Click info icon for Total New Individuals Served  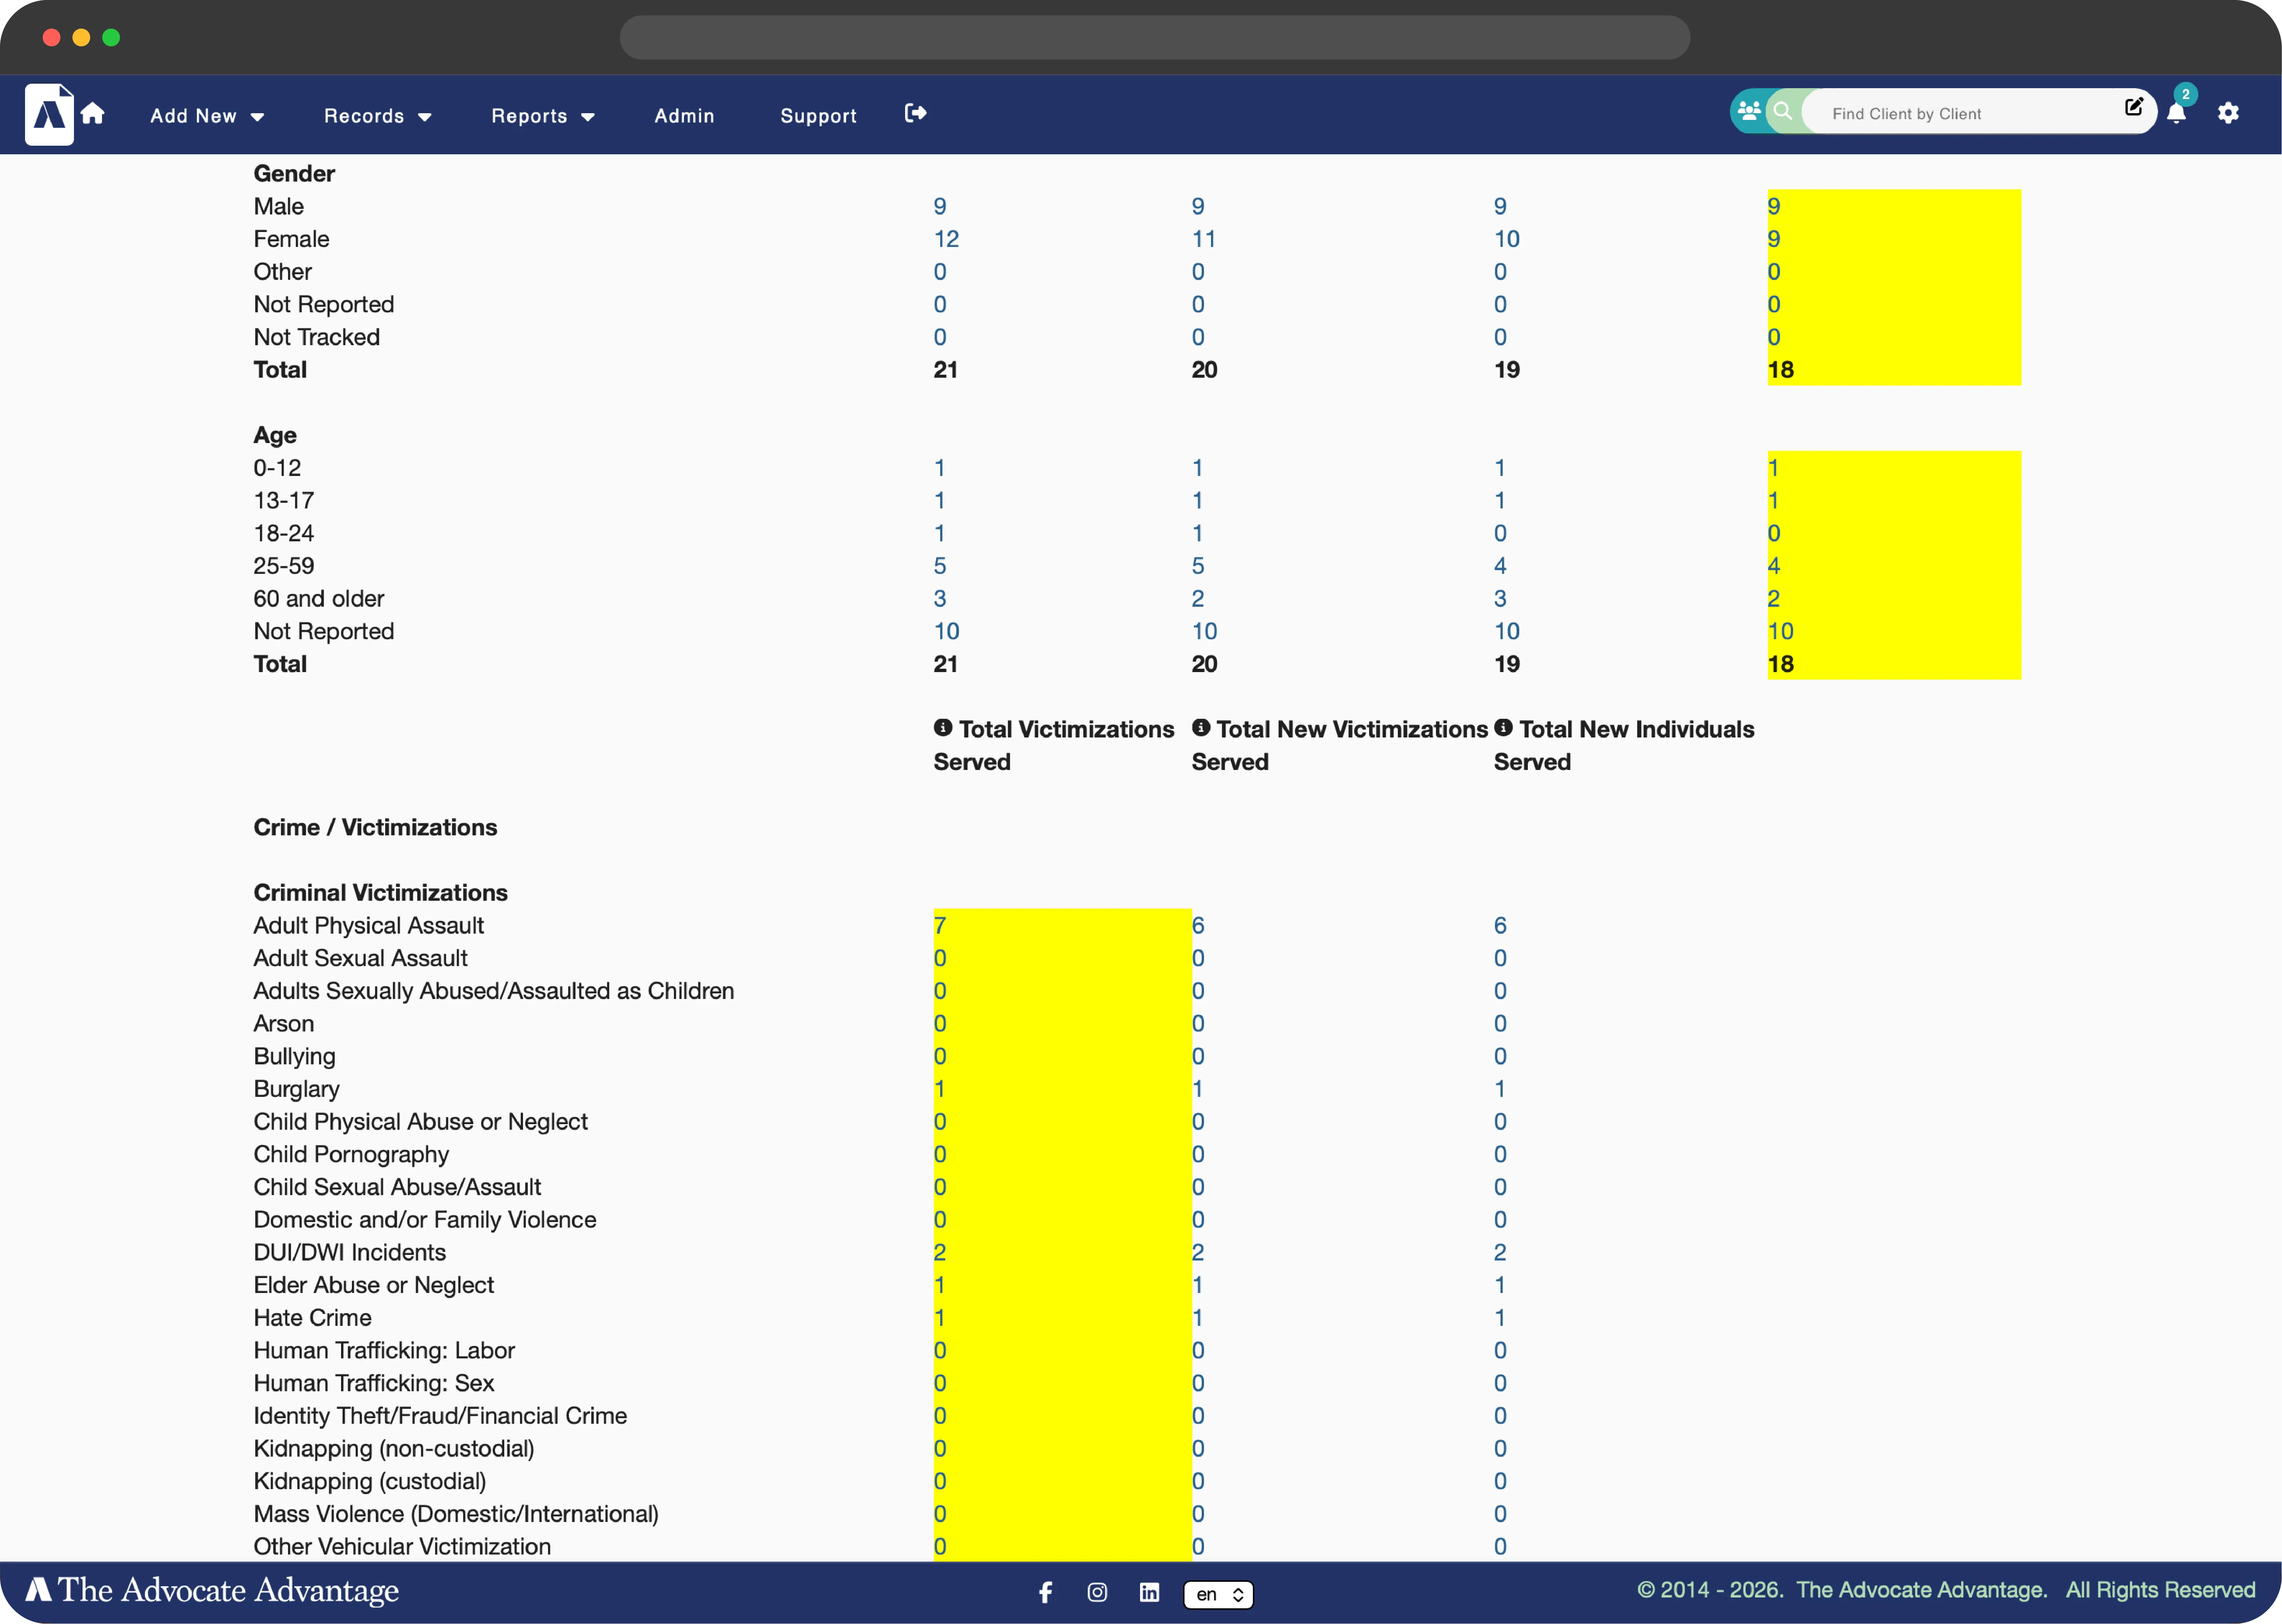[1503, 728]
